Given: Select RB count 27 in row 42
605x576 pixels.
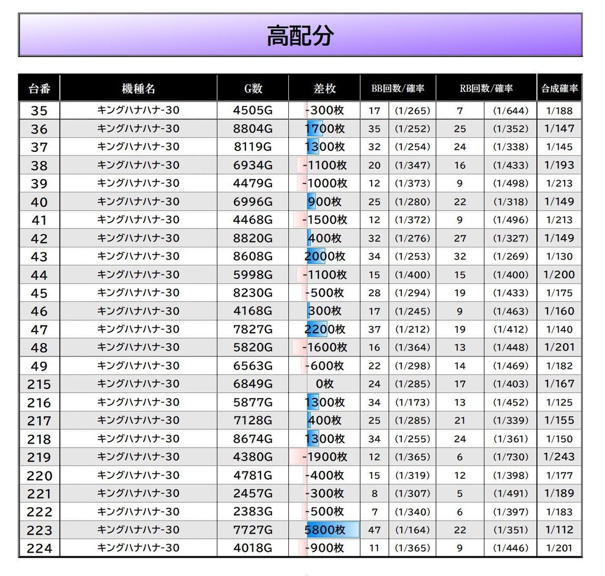Looking at the screenshot, I should coord(460,238).
